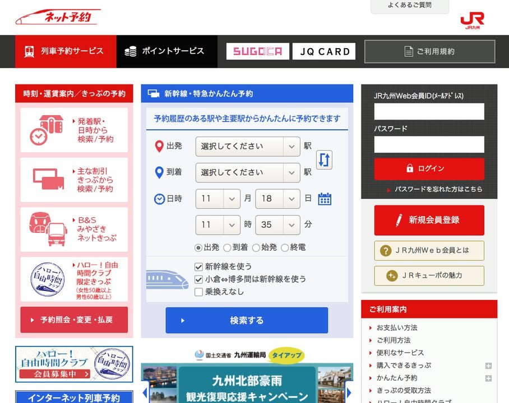509x403 pixels.
Task: Open the 到着 station dropdown
Action: click(x=247, y=172)
